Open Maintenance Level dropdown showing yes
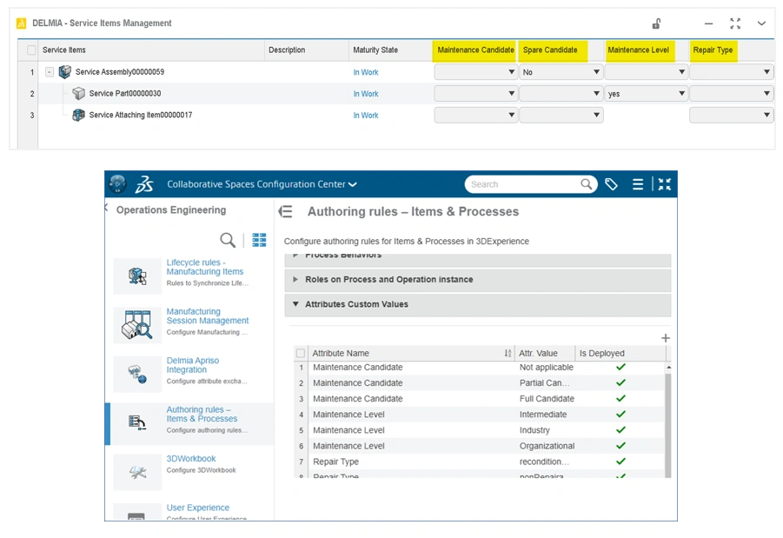 click(x=647, y=93)
